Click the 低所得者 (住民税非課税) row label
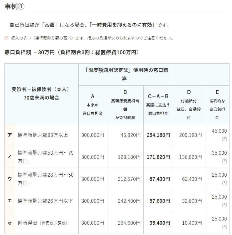The height and width of the screenshot is (235, 232). [43, 223]
